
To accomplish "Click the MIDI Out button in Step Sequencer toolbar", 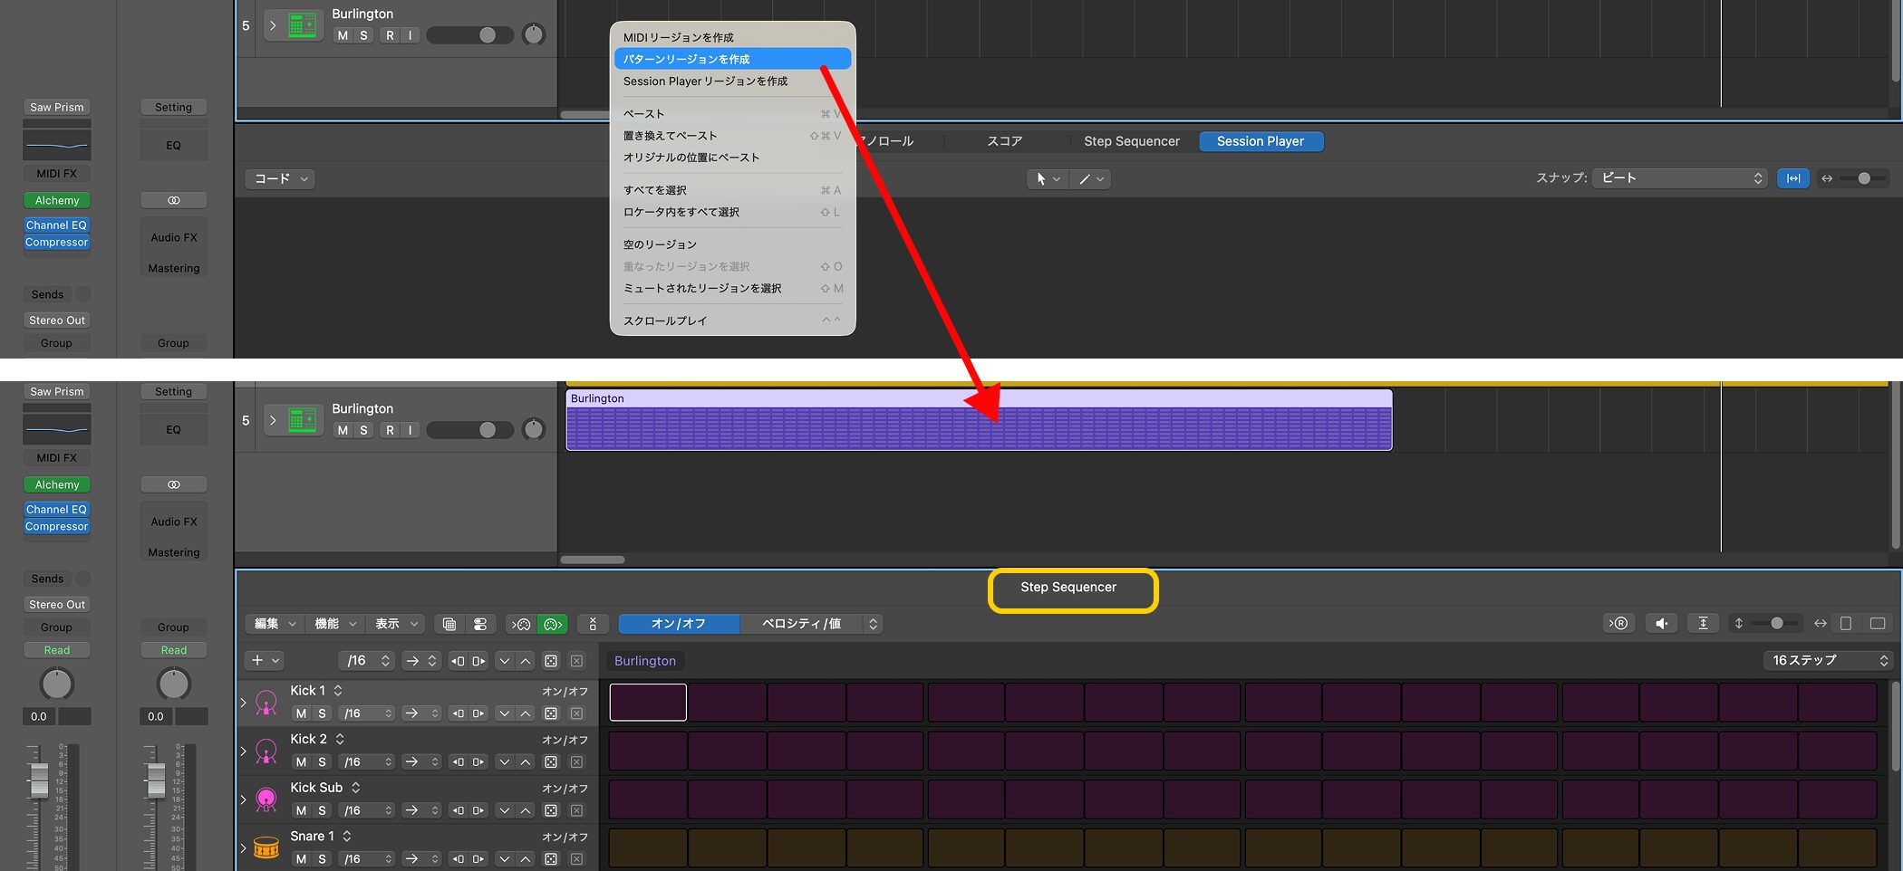I will (553, 624).
